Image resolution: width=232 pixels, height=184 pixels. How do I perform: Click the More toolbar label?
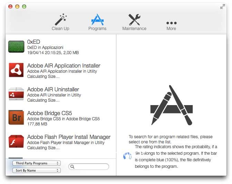(171, 29)
